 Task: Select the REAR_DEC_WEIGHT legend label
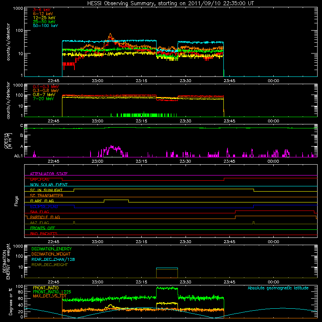[50, 265]
